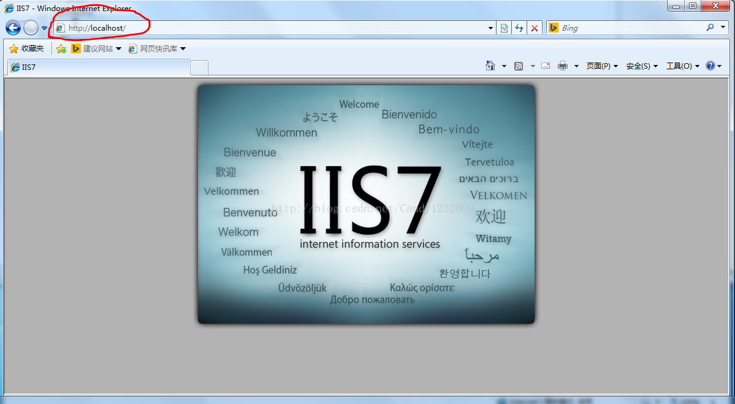Click the Bing search box
This screenshot has height=404, width=735.
630,28
